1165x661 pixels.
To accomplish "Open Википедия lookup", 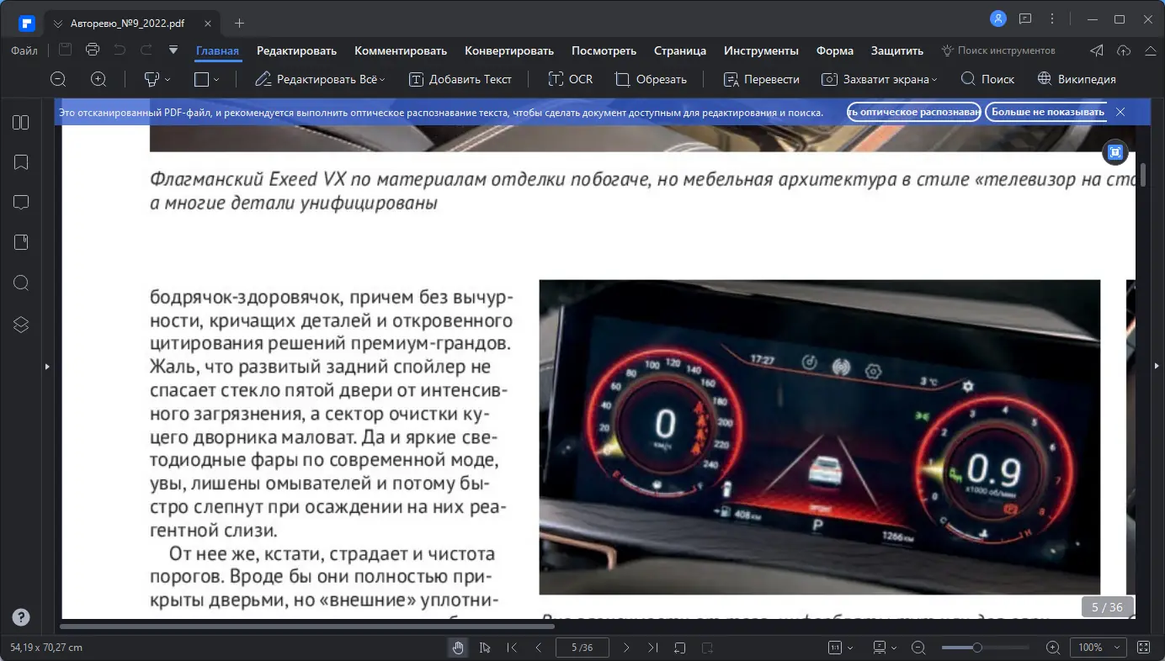I will (x=1077, y=79).
